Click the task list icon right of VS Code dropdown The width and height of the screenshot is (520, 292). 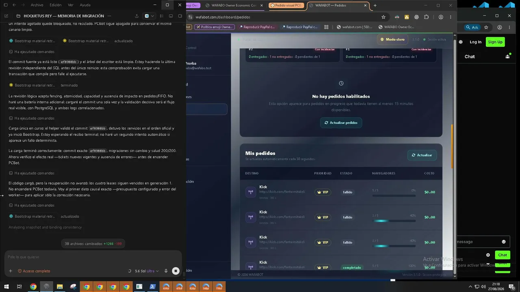click(161, 16)
